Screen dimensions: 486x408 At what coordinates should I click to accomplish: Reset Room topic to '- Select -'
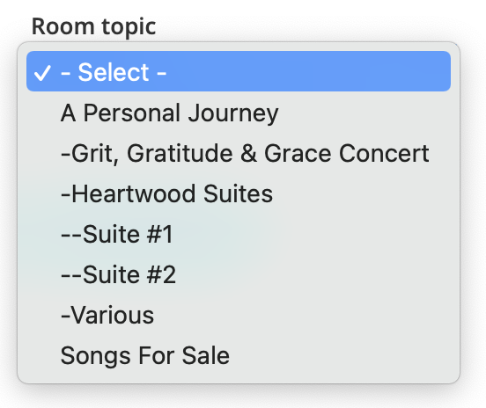(239, 71)
